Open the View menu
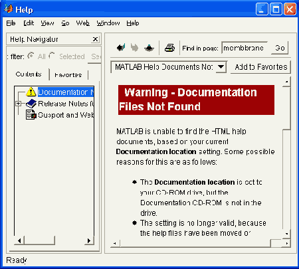The height and width of the screenshot is (269, 299). (x=47, y=23)
